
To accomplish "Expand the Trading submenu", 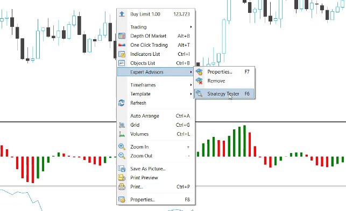I will pyautogui.click(x=156, y=27).
